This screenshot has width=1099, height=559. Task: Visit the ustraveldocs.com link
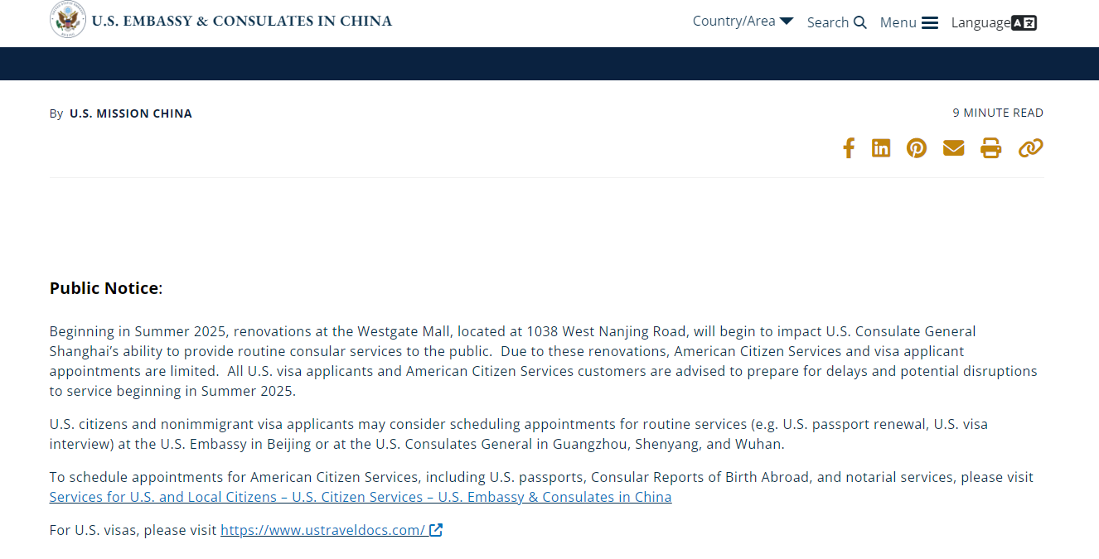coord(322,530)
